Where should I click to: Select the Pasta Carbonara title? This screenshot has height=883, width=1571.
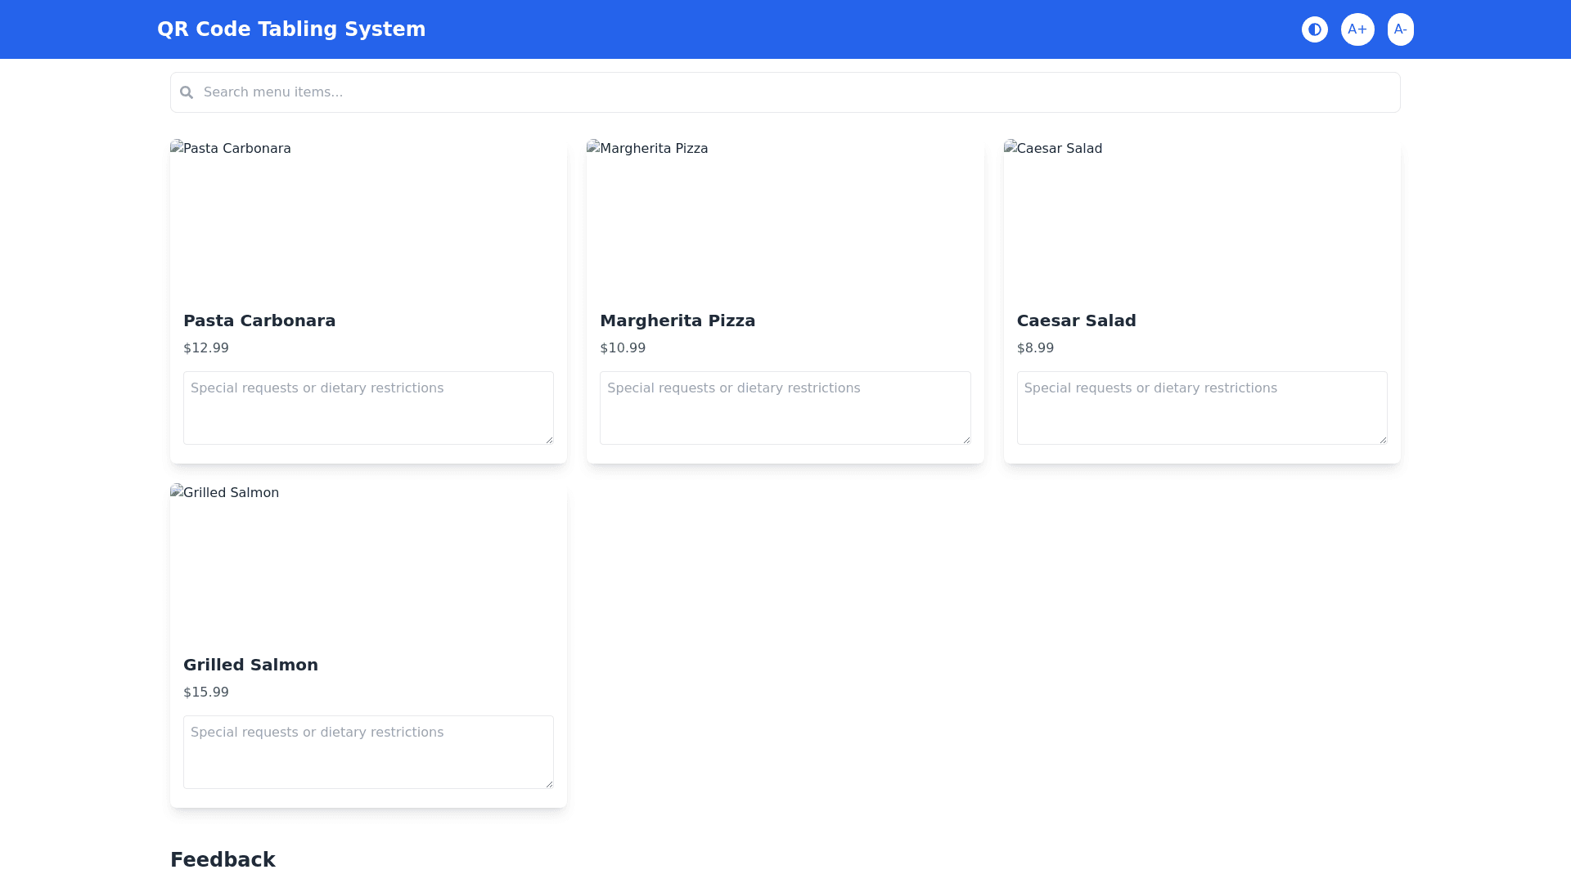coord(259,320)
